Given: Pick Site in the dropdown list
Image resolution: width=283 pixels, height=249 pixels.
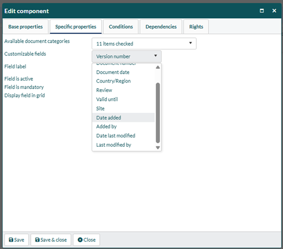Looking at the screenshot, I should [x=123, y=108].
